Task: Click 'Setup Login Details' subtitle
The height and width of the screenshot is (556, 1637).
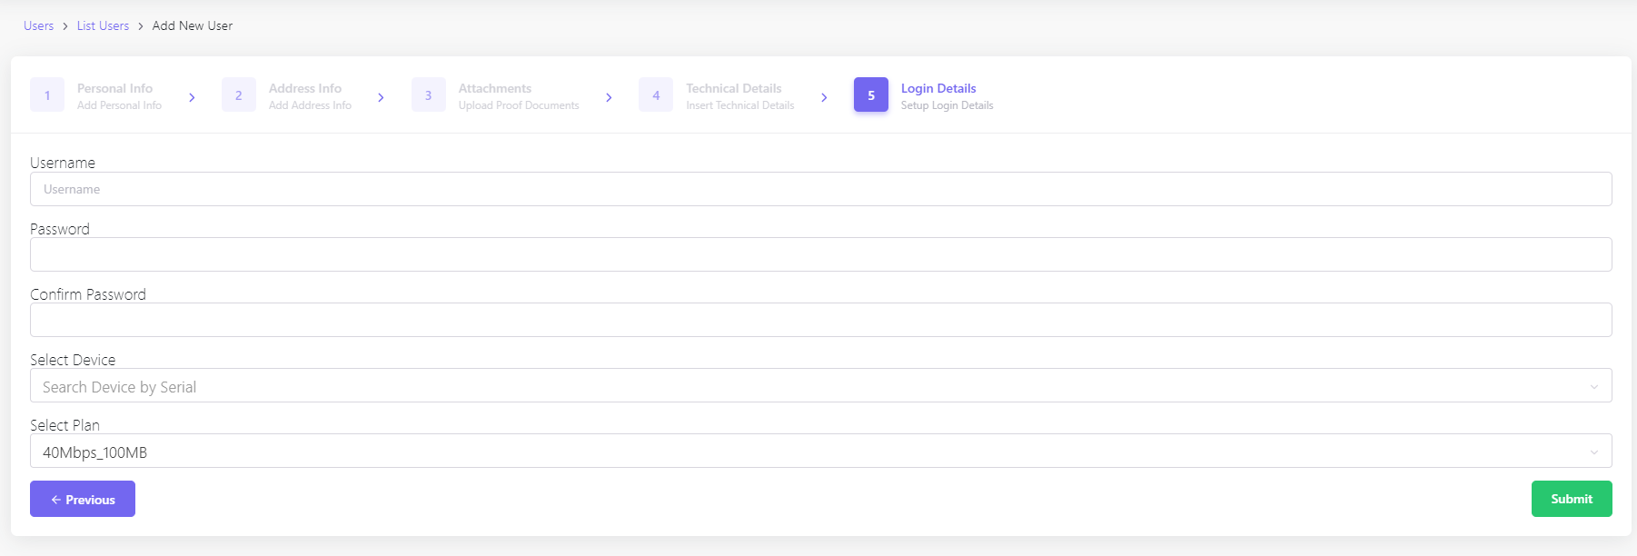Action: click(947, 105)
